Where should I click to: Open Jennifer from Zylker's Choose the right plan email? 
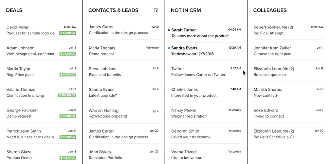[288, 51]
